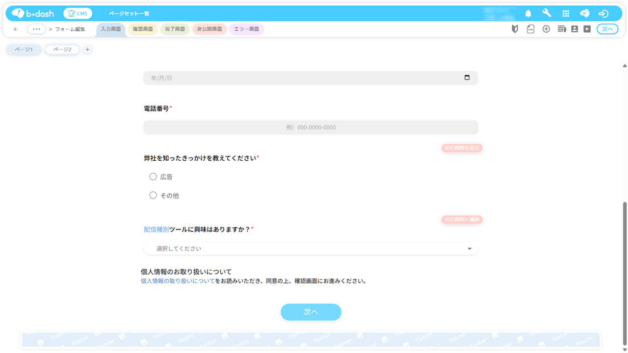Image resolution: width=628 pixels, height=353 pixels.
Task: Add a new page with plus button
Action: click(x=87, y=50)
